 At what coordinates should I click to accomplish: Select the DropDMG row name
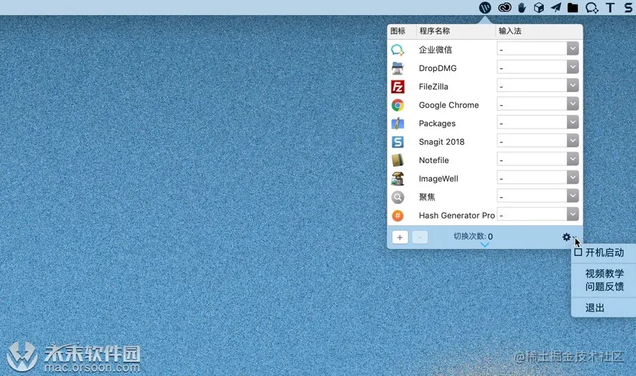437,68
